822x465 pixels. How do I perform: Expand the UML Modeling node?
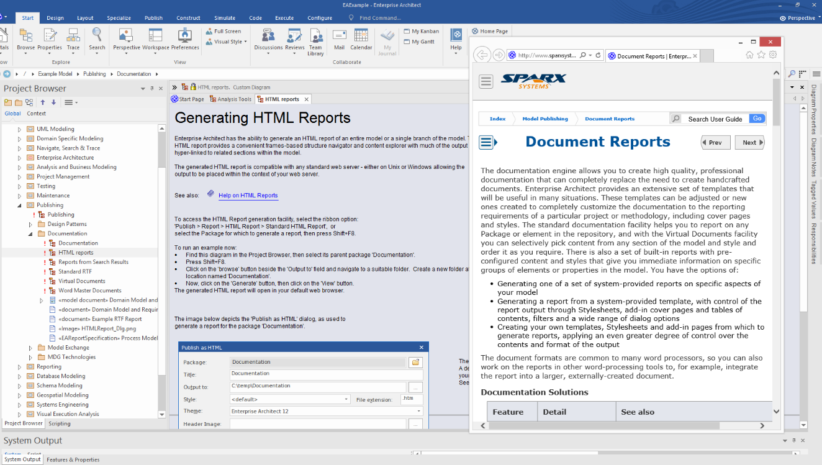(19, 129)
